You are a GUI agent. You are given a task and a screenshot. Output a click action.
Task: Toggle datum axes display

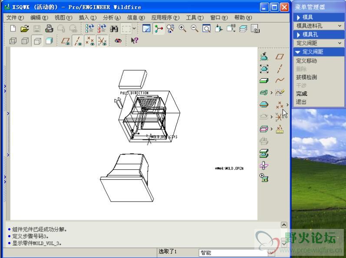[x=78, y=41]
